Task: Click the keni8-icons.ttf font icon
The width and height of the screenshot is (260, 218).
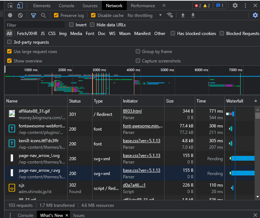Action: [12, 143]
